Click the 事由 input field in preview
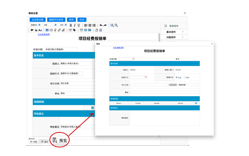Image resolution: width=249 pixels, height=156 pixels. [164, 92]
